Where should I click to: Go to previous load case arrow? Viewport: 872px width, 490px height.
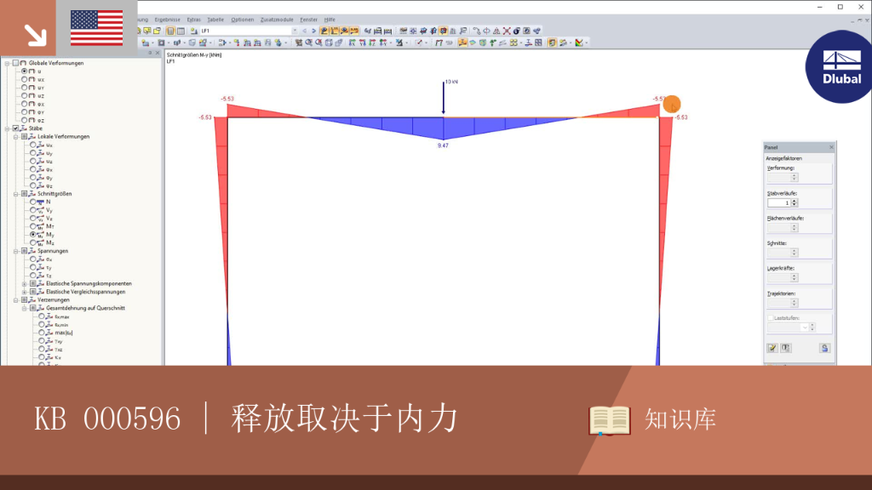[304, 31]
